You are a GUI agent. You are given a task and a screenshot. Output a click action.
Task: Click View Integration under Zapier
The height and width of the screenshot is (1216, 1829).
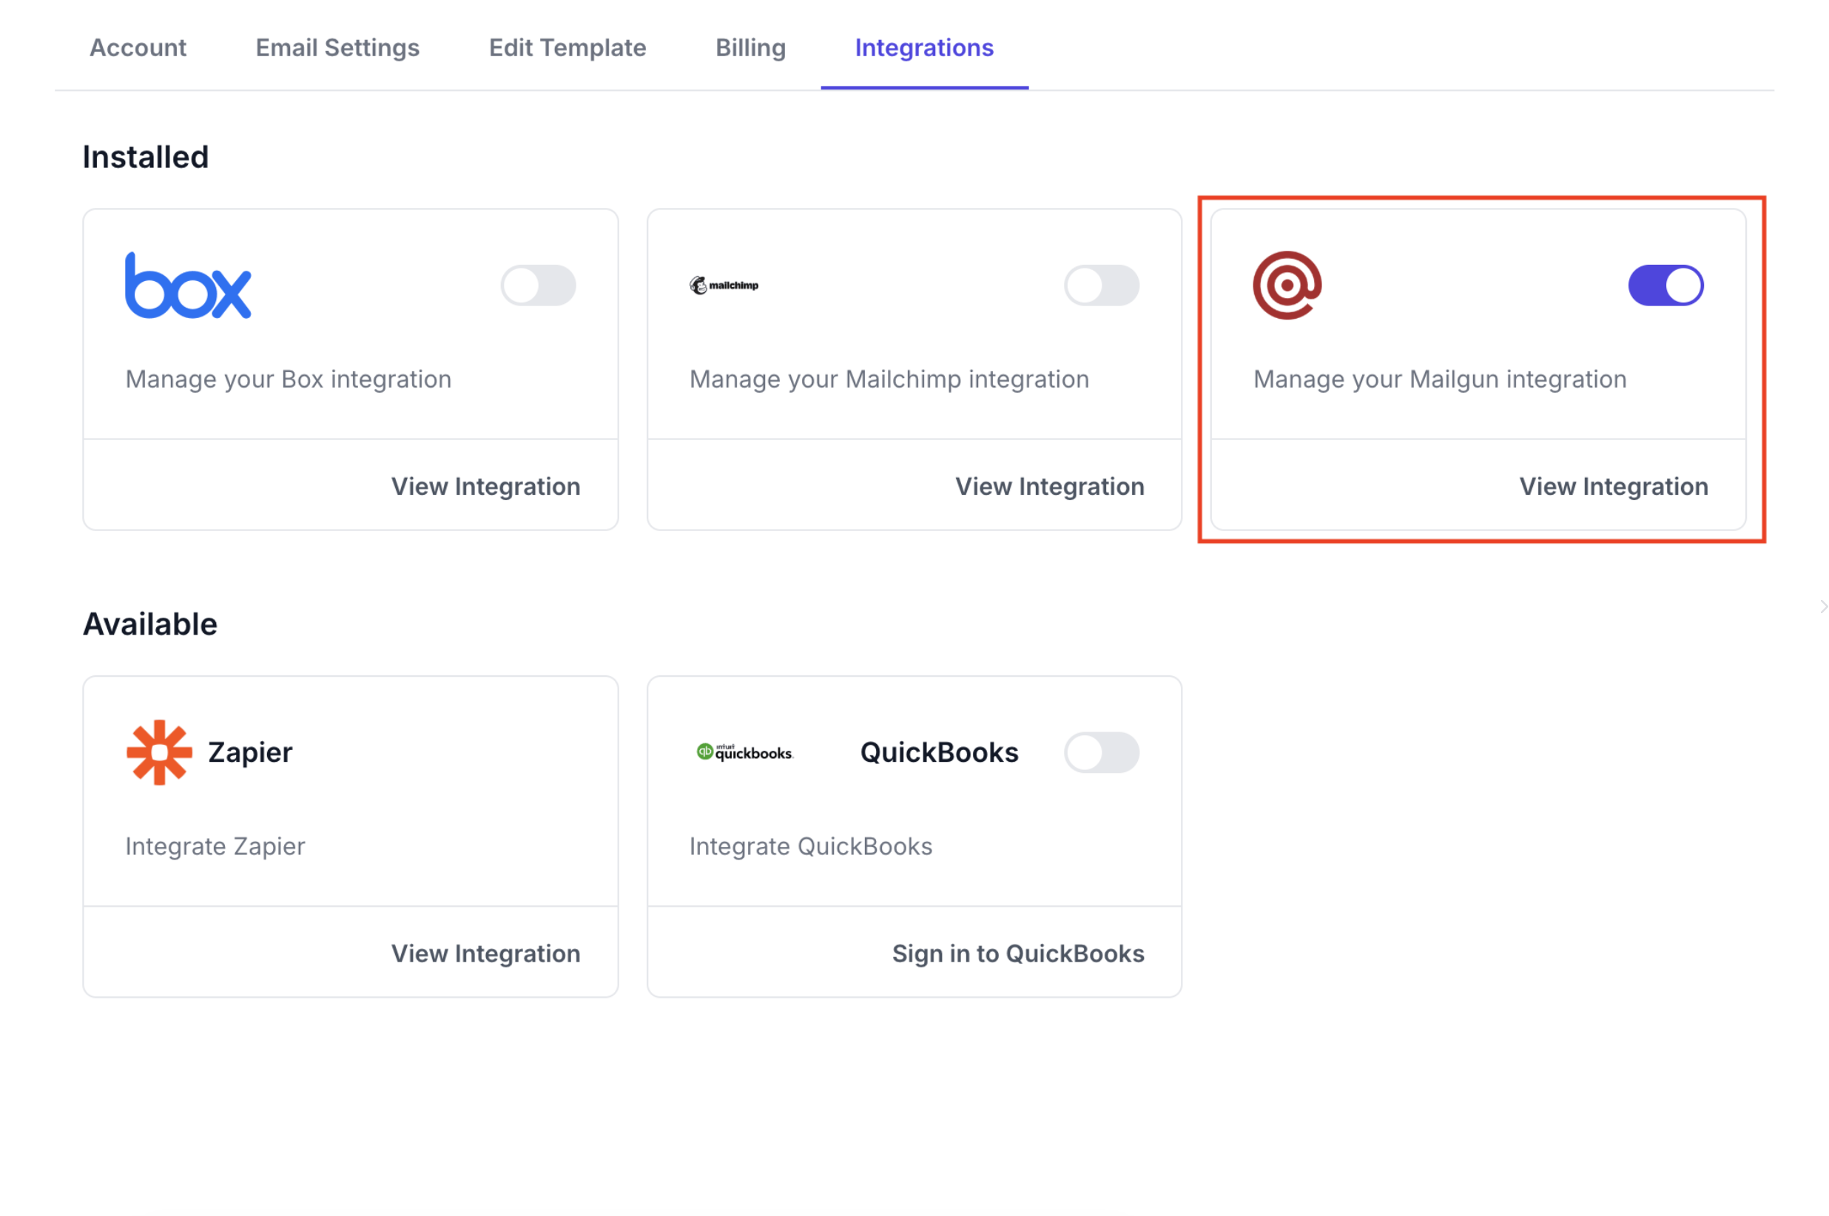(485, 953)
